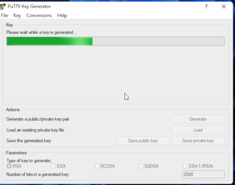
Task: Open the Key menu
Action: 17,15
